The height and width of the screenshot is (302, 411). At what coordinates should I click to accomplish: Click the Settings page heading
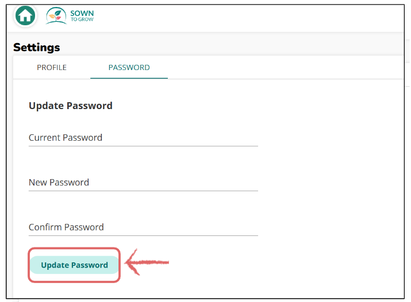(37, 48)
